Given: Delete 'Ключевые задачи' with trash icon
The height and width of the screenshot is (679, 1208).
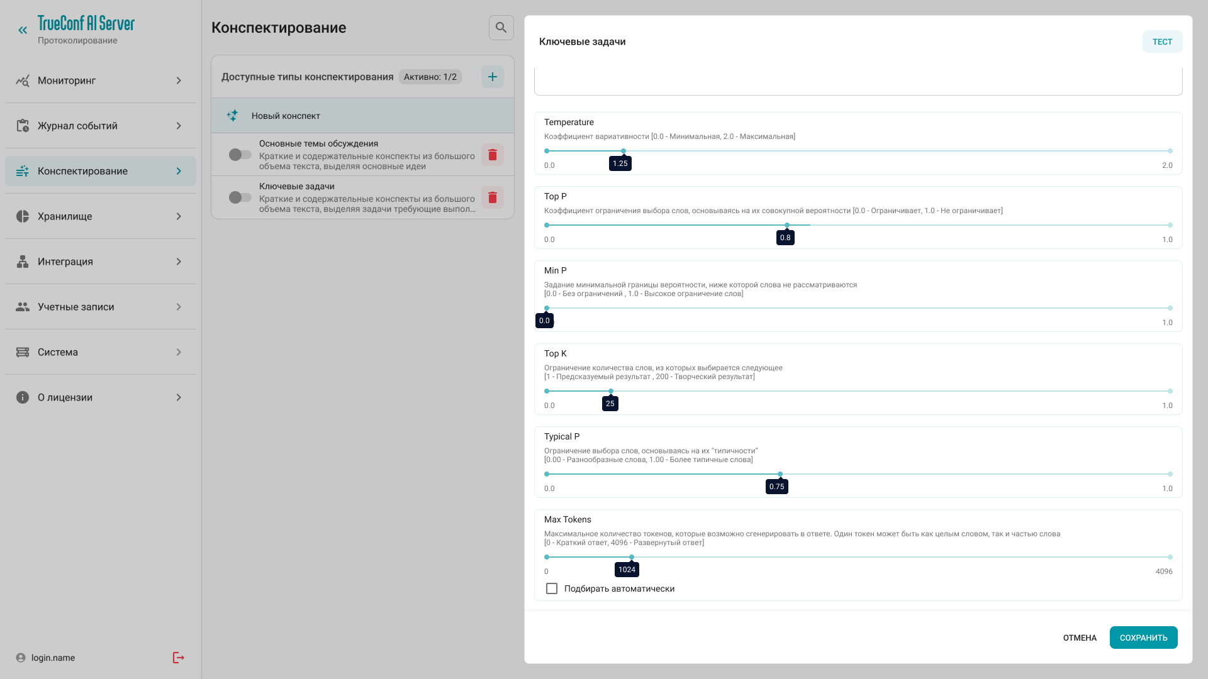Looking at the screenshot, I should 492,197.
